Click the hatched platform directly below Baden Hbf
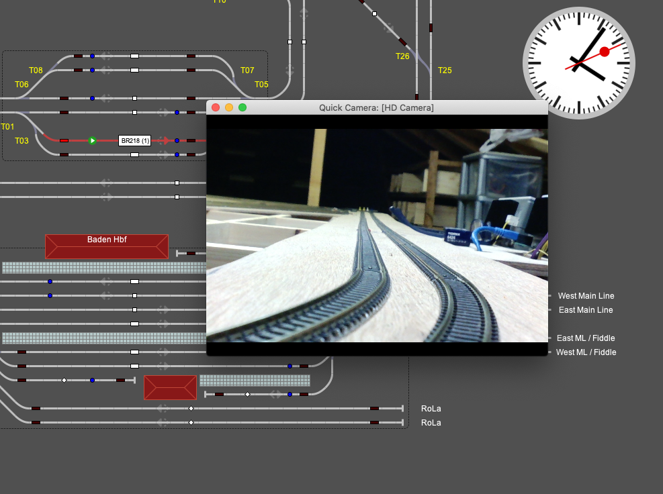663x494 pixels. [x=104, y=268]
